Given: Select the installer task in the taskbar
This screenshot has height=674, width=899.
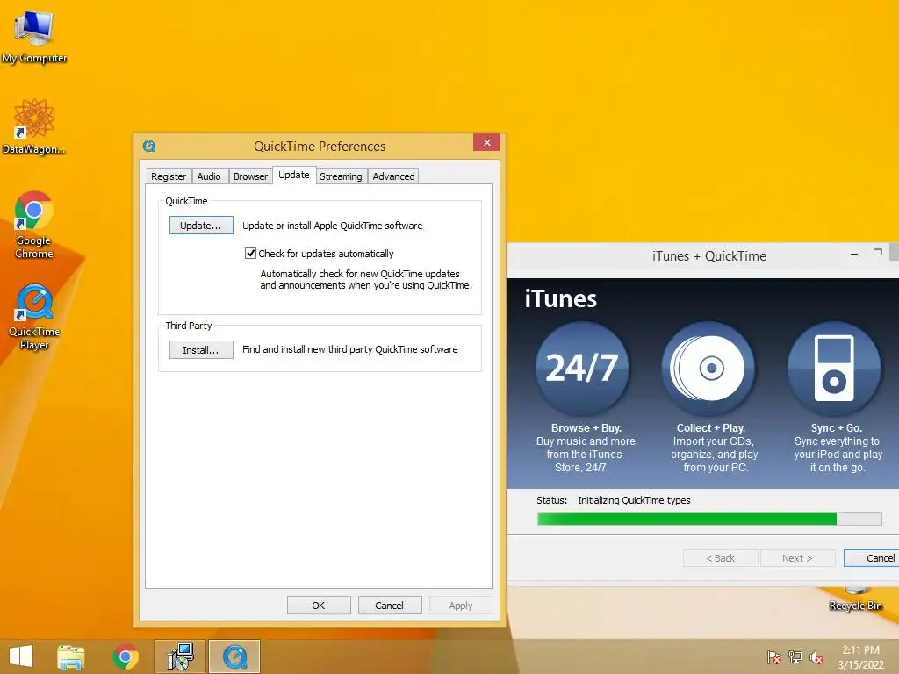Looking at the screenshot, I should pyautogui.click(x=180, y=656).
